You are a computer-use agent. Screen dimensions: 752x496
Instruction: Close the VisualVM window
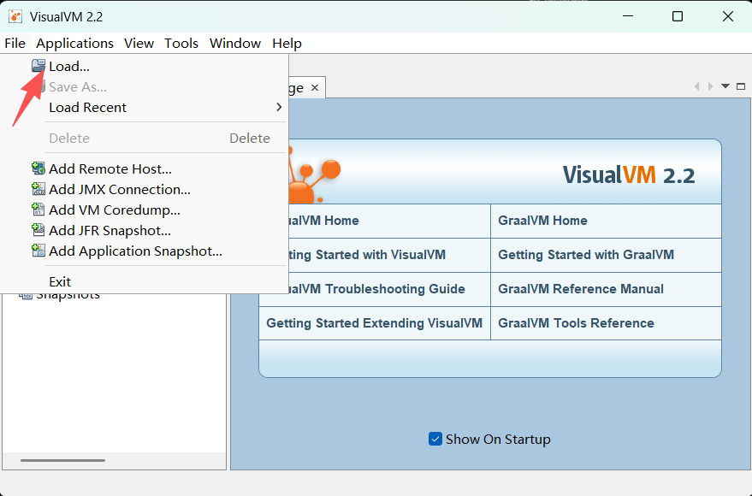tap(727, 16)
